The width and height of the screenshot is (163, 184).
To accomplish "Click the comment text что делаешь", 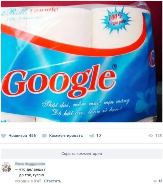I will click(30, 170).
